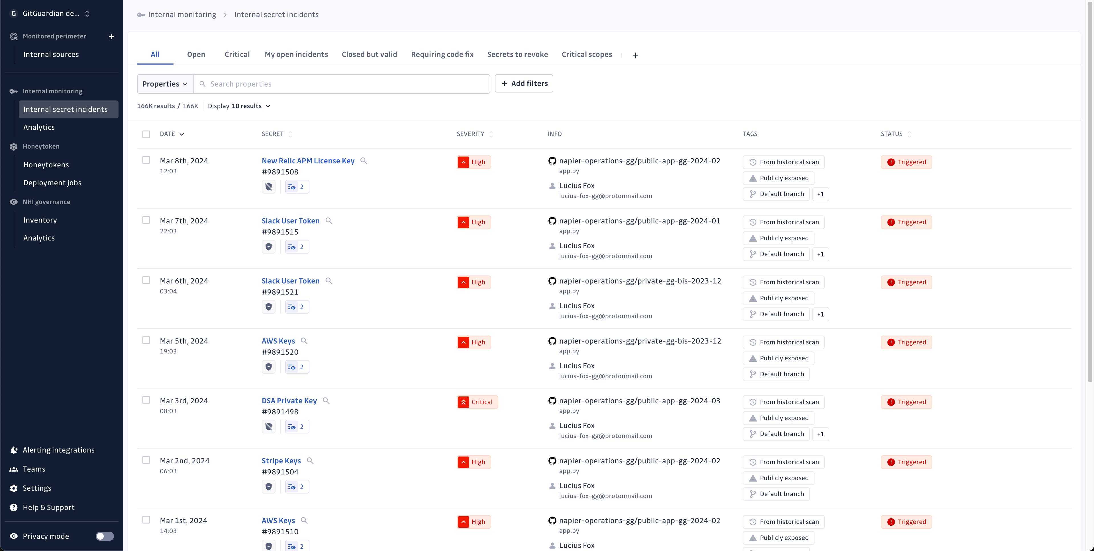Open the Display 10 results dropdown
This screenshot has height=551, width=1094.
pyautogui.click(x=239, y=106)
